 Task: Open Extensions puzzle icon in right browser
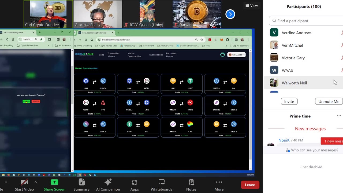click(228, 39)
